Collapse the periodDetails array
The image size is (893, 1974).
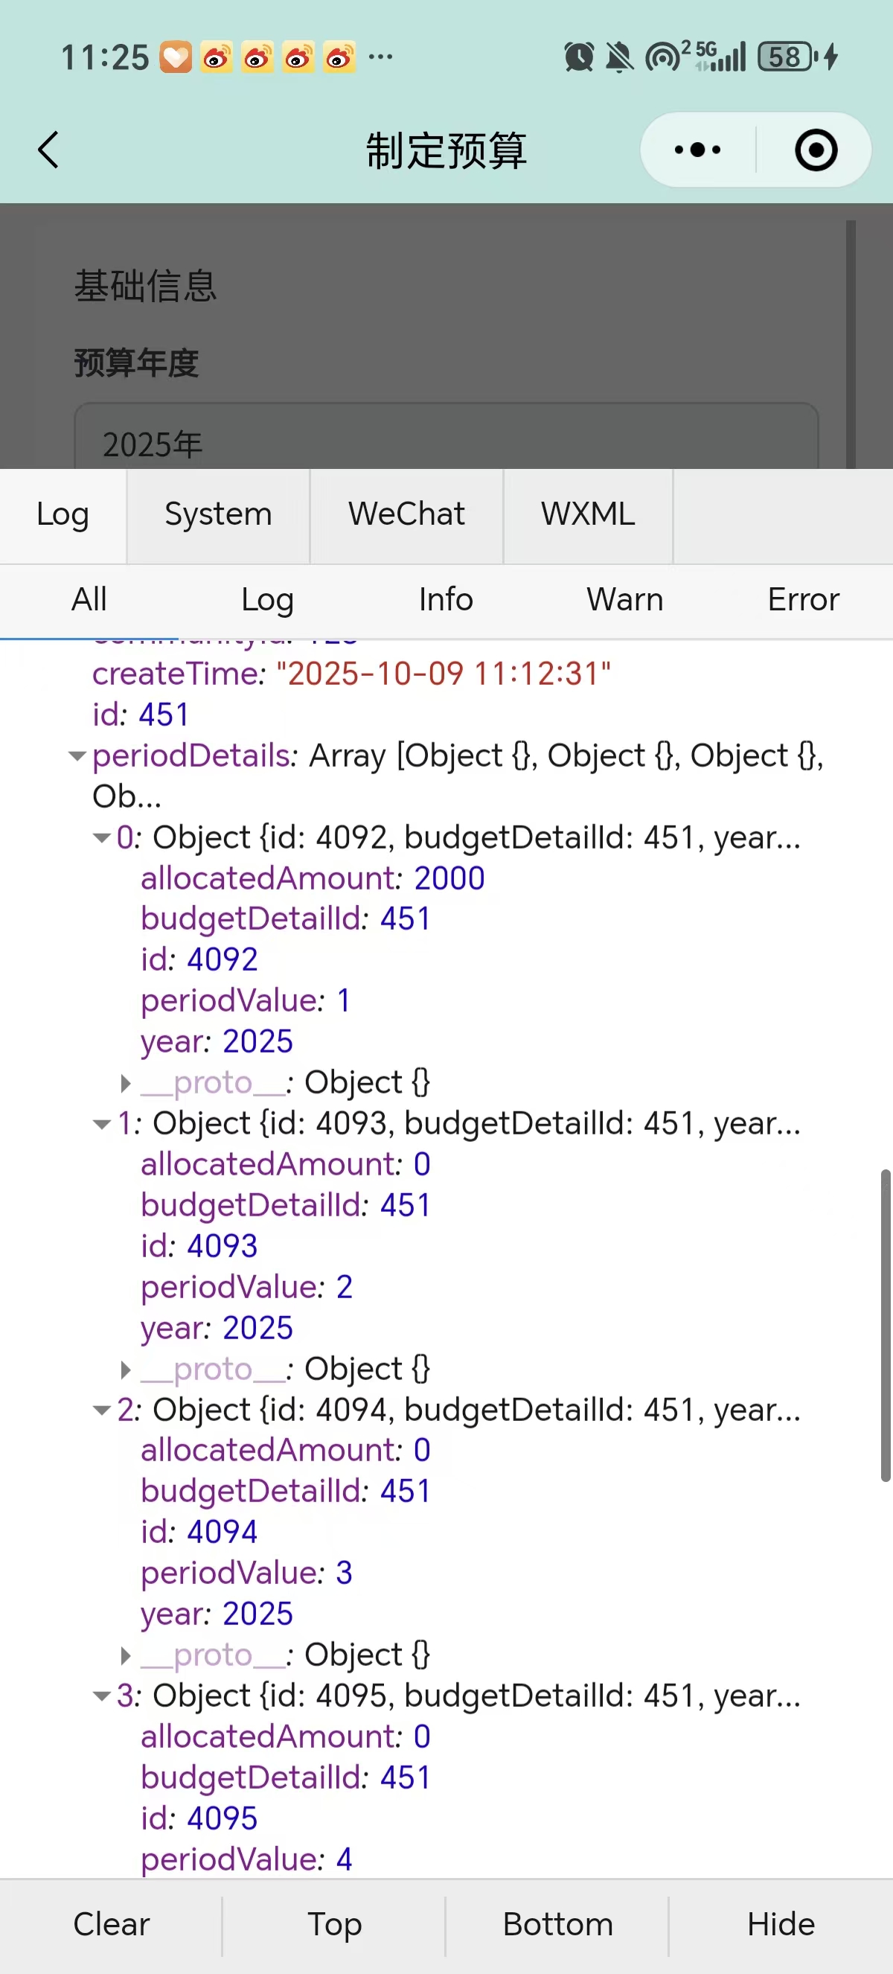(77, 756)
